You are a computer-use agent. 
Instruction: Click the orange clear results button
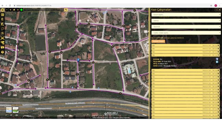coord(158,41)
